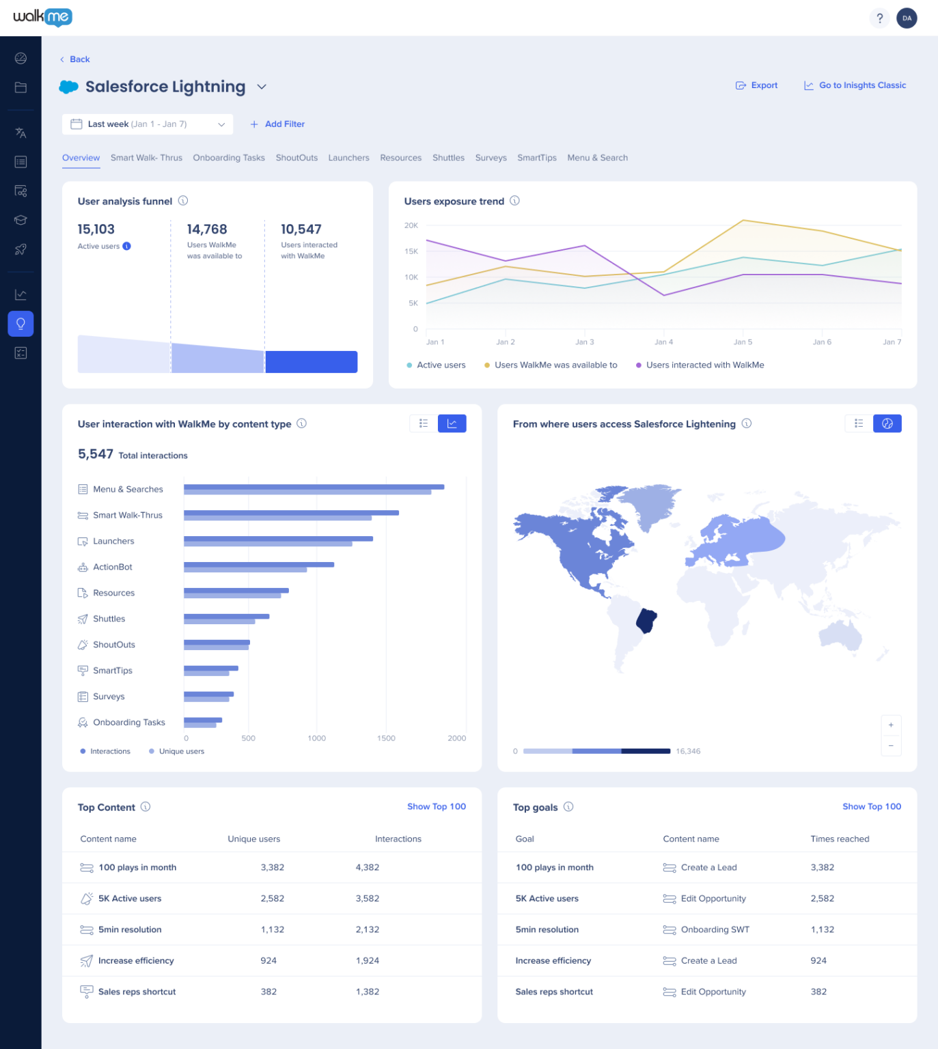The width and height of the screenshot is (938, 1049).
Task: Select the analytics line chart icon in the sidebar
Action: point(20,294)
